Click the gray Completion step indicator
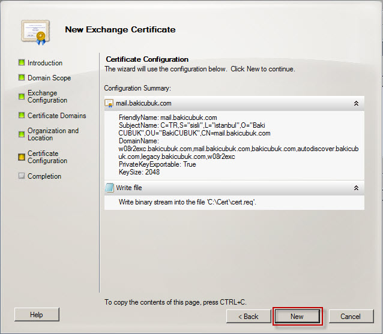 [x=22, y=176]
